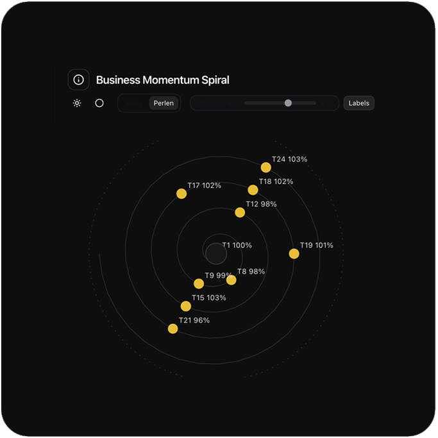Click the Business Momentum Spiral title
Viewport: 438px width, 438px height.
click(162, 80)
